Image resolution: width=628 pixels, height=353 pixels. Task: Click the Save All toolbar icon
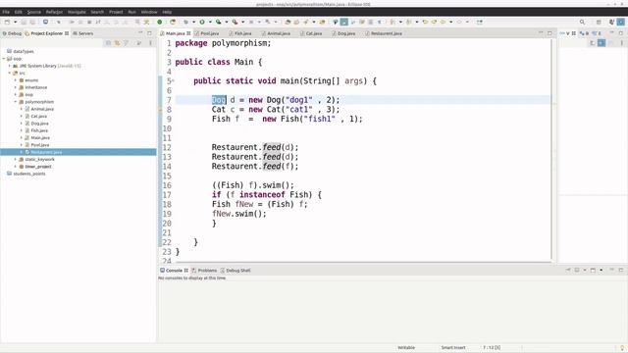point(32,22)
